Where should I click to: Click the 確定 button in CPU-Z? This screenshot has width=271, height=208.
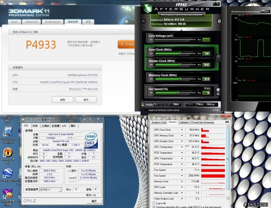coord(94,201)
